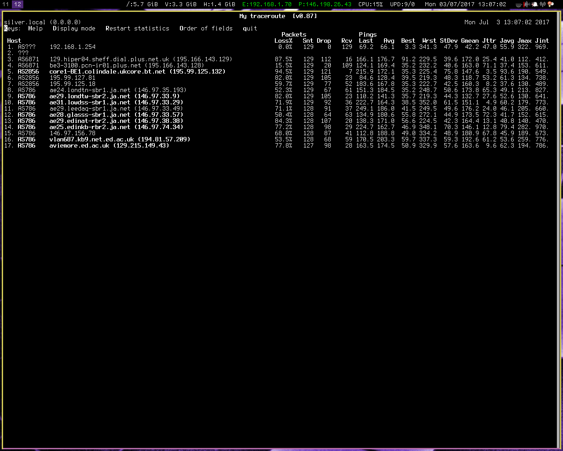This screenshot has width=563, height=451.
Task: Select hop 129.hiper04.sheff.dial.plus.net.uk
Action: (x=141, y=59)
